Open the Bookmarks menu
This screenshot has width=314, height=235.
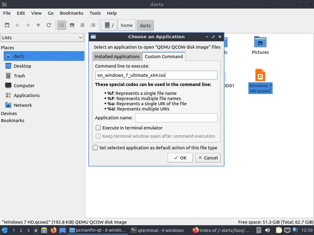tap(71, 13)
